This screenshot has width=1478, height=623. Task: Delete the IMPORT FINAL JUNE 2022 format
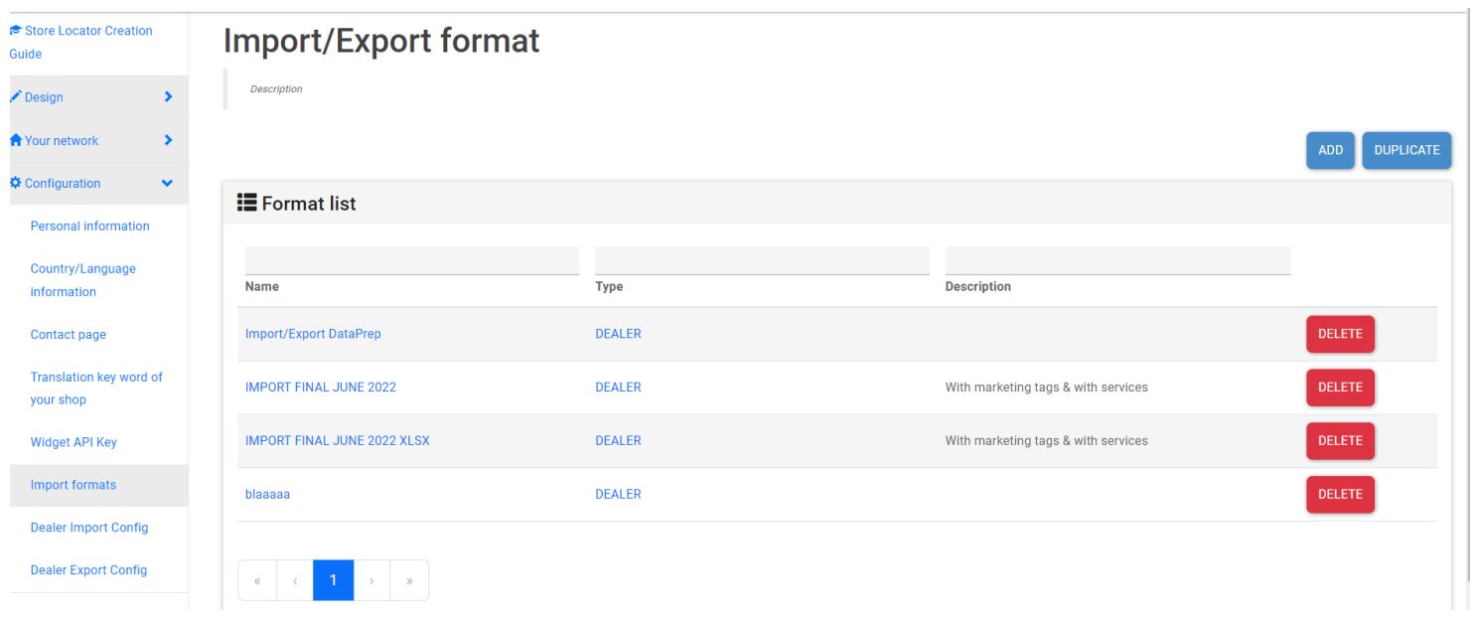tap(1340, 388)
